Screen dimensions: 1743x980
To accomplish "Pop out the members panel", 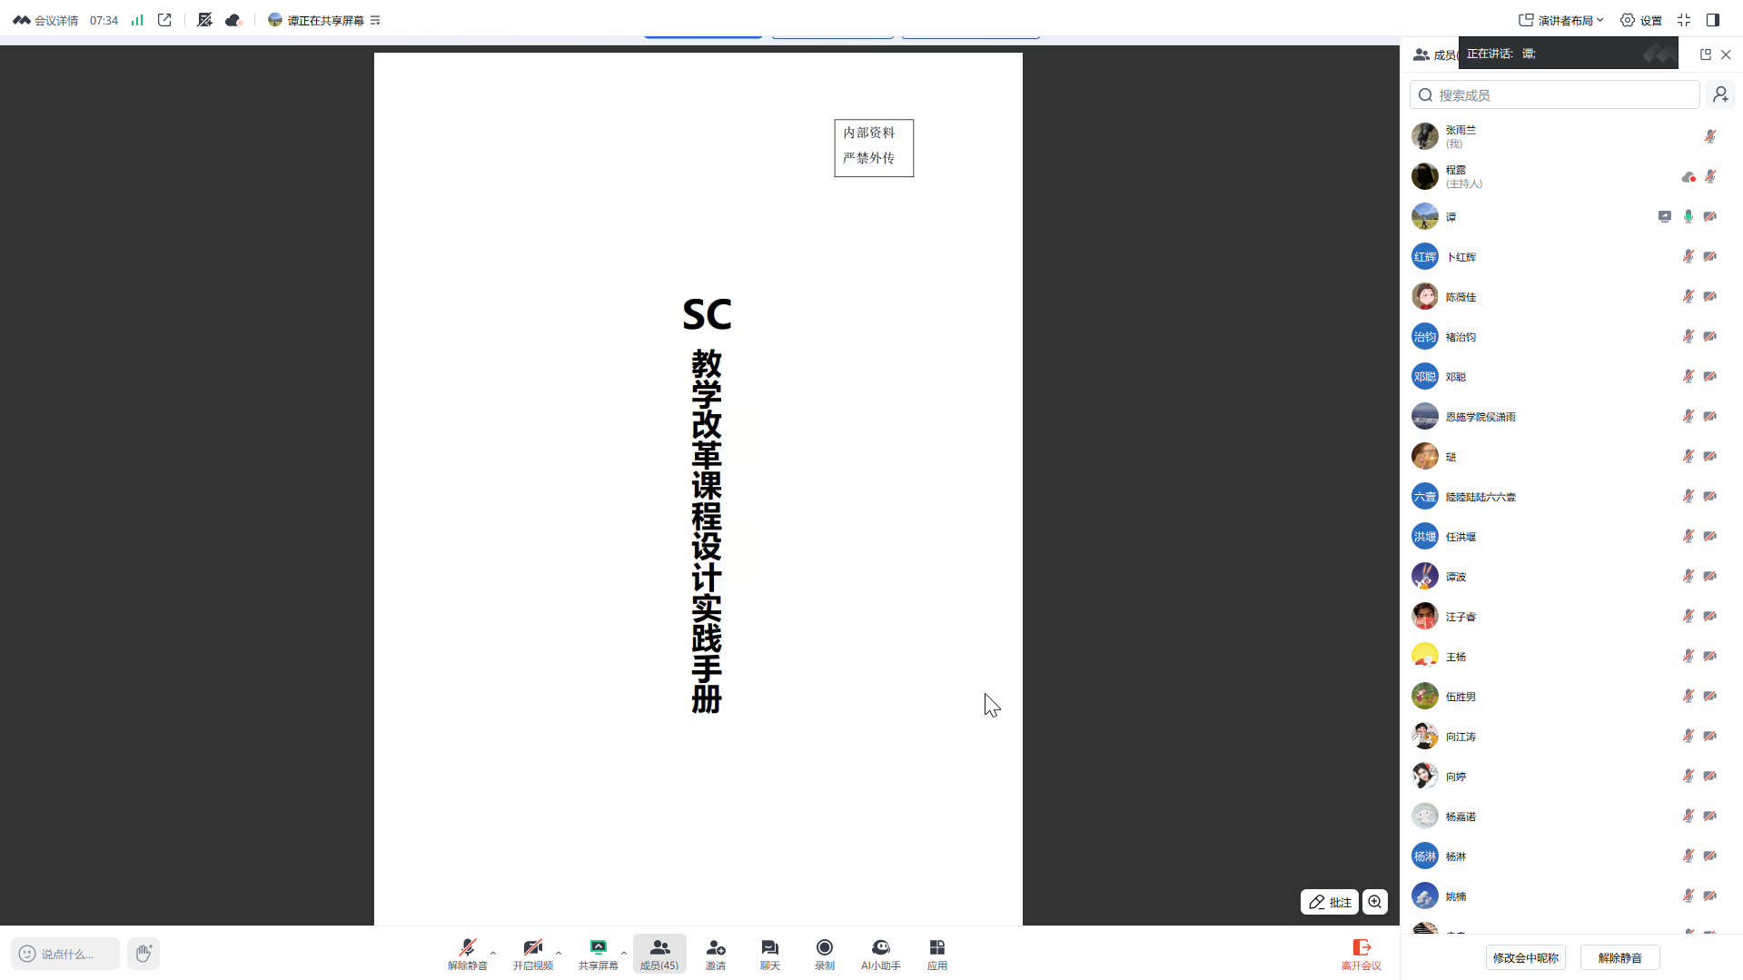I will point(1705,54).
